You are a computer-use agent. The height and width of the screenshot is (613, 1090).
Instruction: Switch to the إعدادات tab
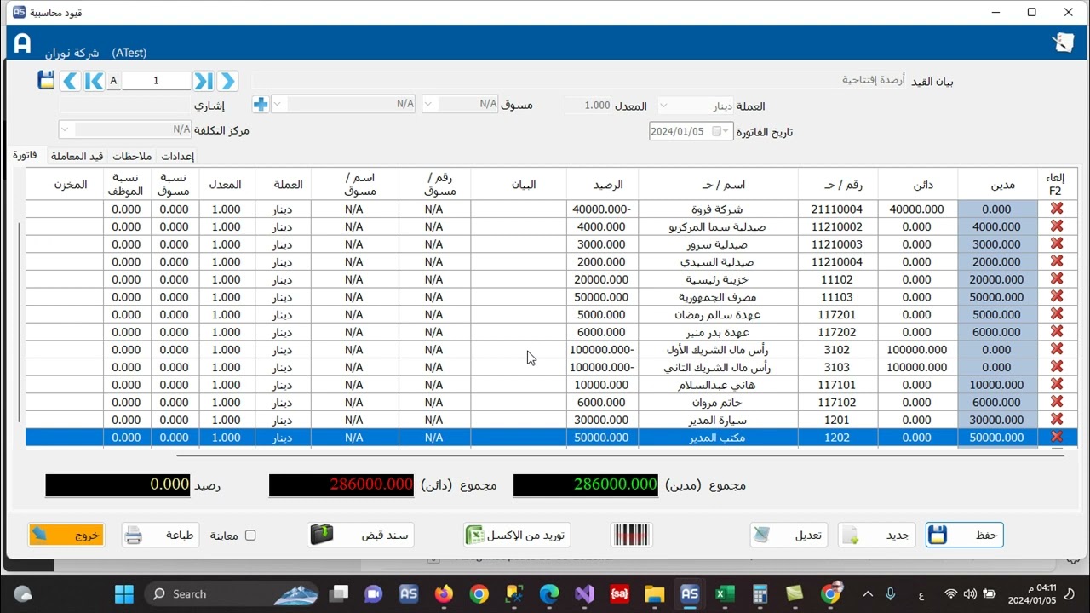pos(177,156)
